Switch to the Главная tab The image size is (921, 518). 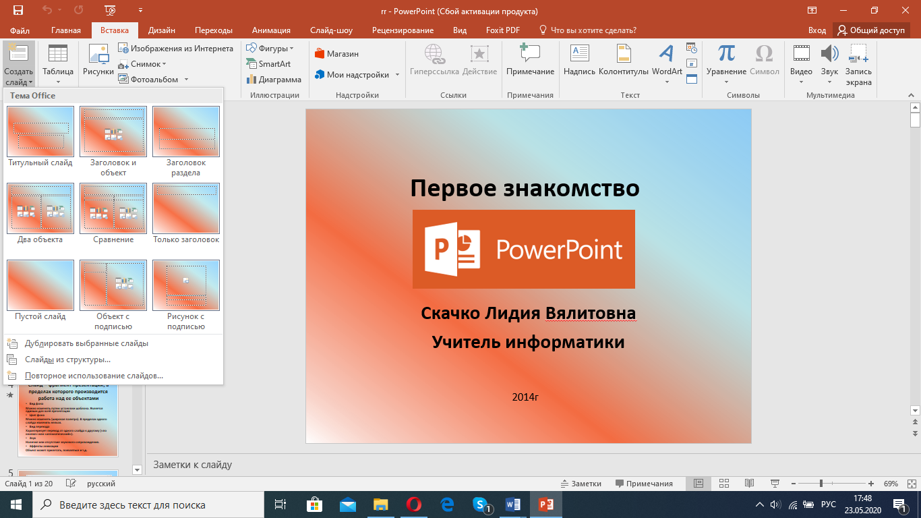tap(66, 30)
